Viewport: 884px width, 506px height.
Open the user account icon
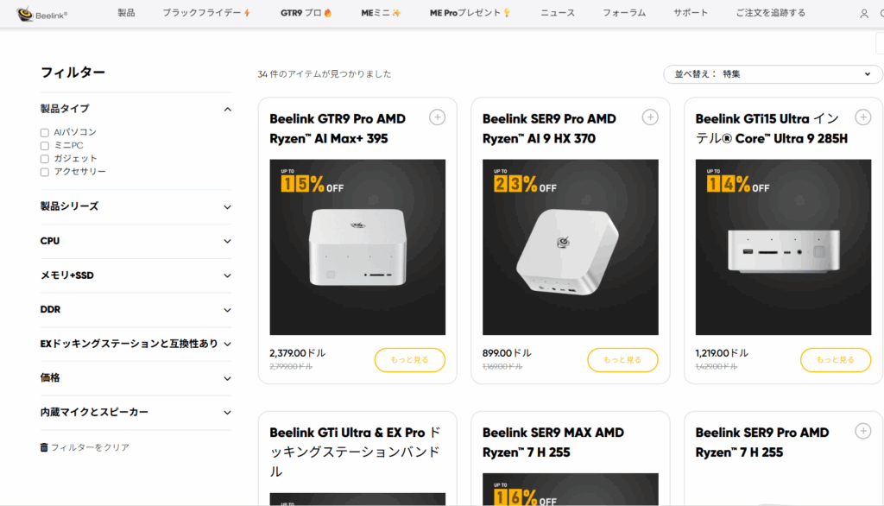[x=864, y=14]
